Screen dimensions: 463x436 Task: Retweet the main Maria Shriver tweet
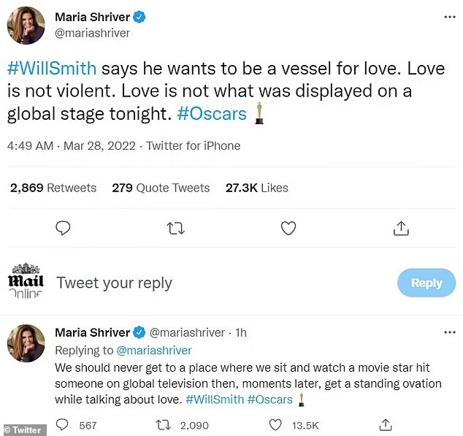pos(176,229)
